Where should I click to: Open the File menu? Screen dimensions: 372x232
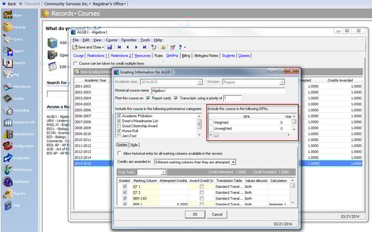click(76, 40)
